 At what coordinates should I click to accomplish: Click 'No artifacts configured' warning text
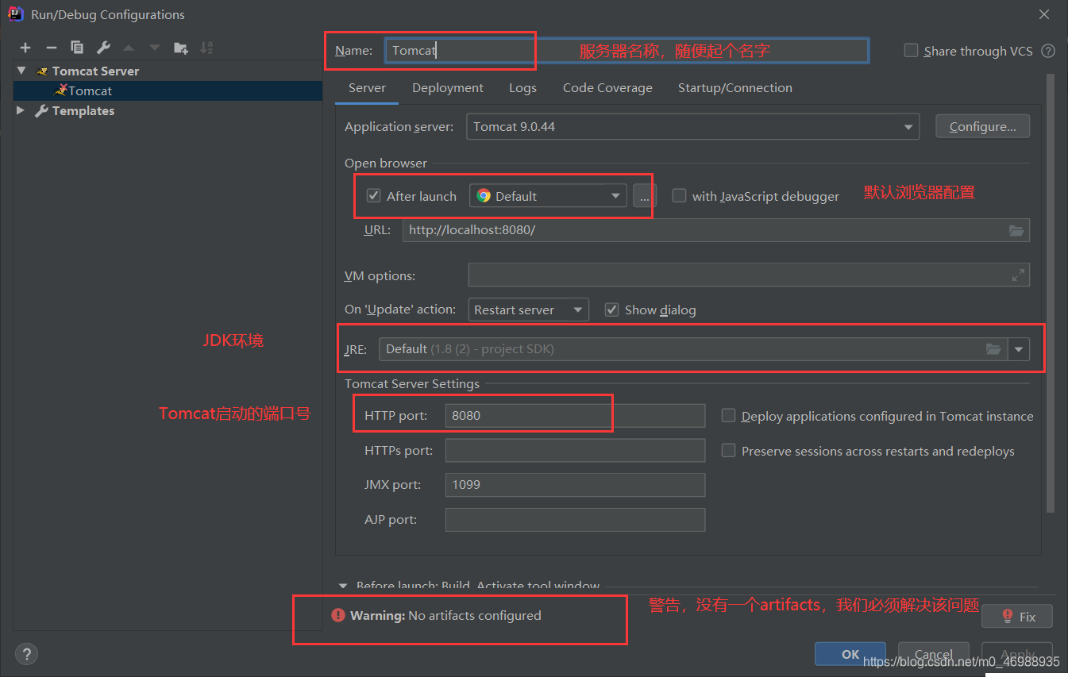point(474,615)
